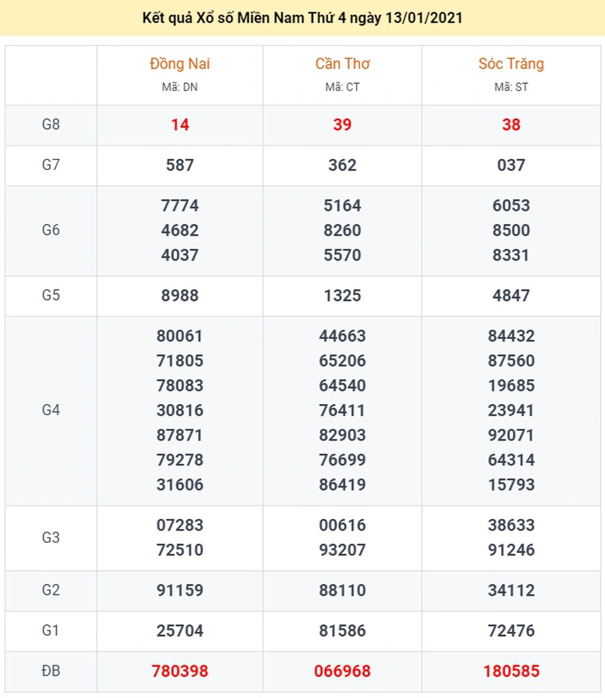Image resolution: width=605 pixels, height=698 pixels.
Task: Open the Đồng Nai province link
Action: coord(180,64)
